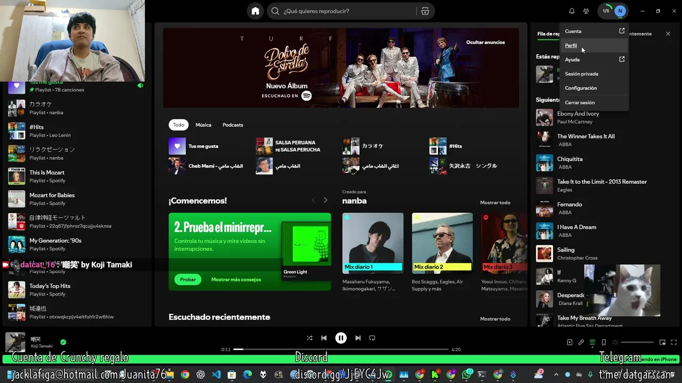Switch to the Música filter
682x383 pixels.
tap(204, 125)
